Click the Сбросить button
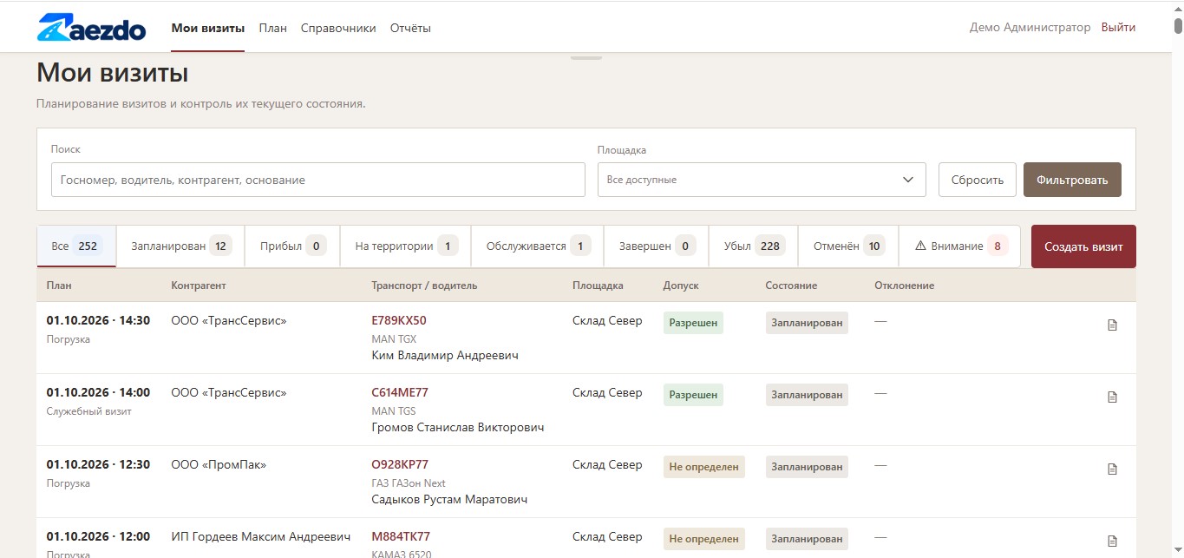Image resolution: width=1184 pixels, height=558 pixels. point(978,180)
